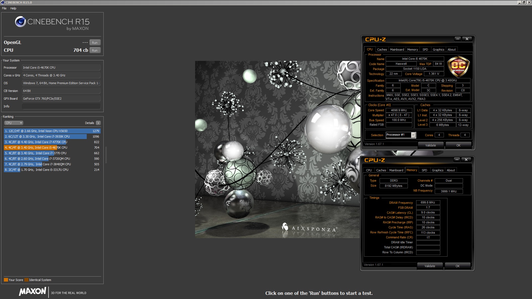Minimize the upper CPU-Z window

458,39
